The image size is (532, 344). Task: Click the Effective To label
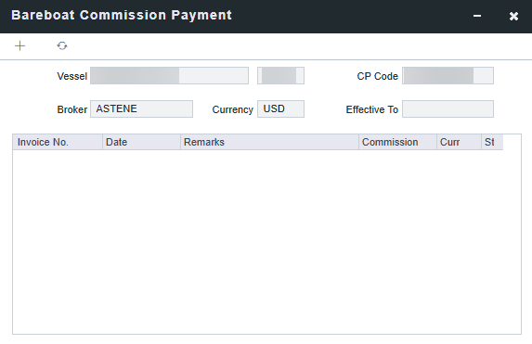click(x=372, y=109)
